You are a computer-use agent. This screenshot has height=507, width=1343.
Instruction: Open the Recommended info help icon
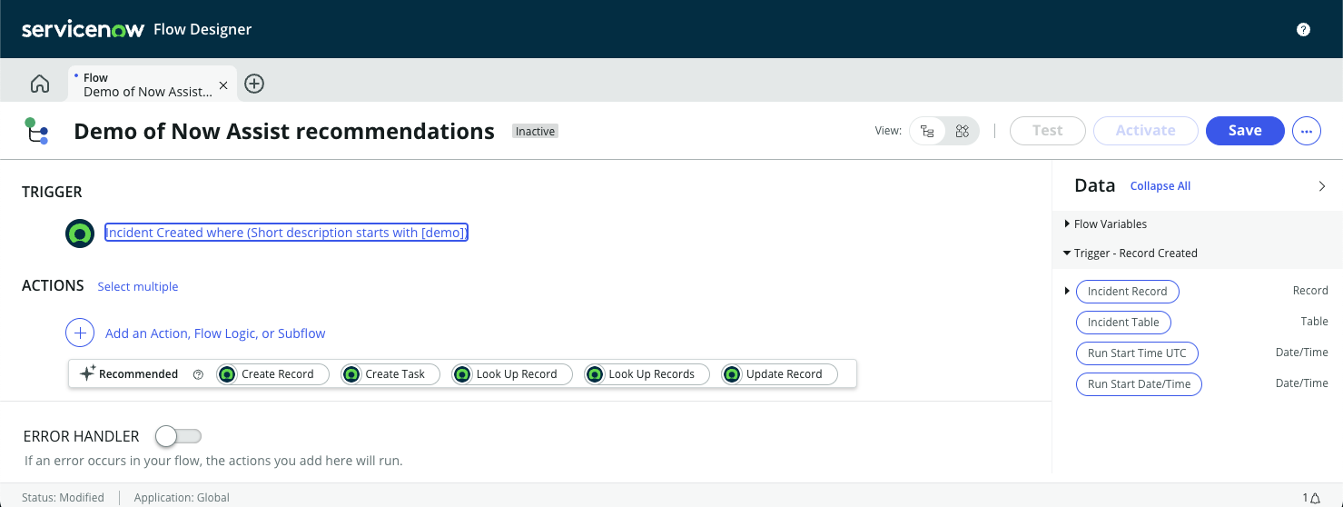(x=198, y=374)
